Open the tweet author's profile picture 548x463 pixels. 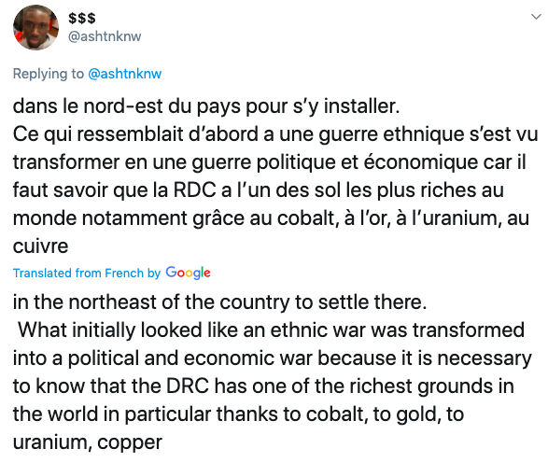click(35, 27)
